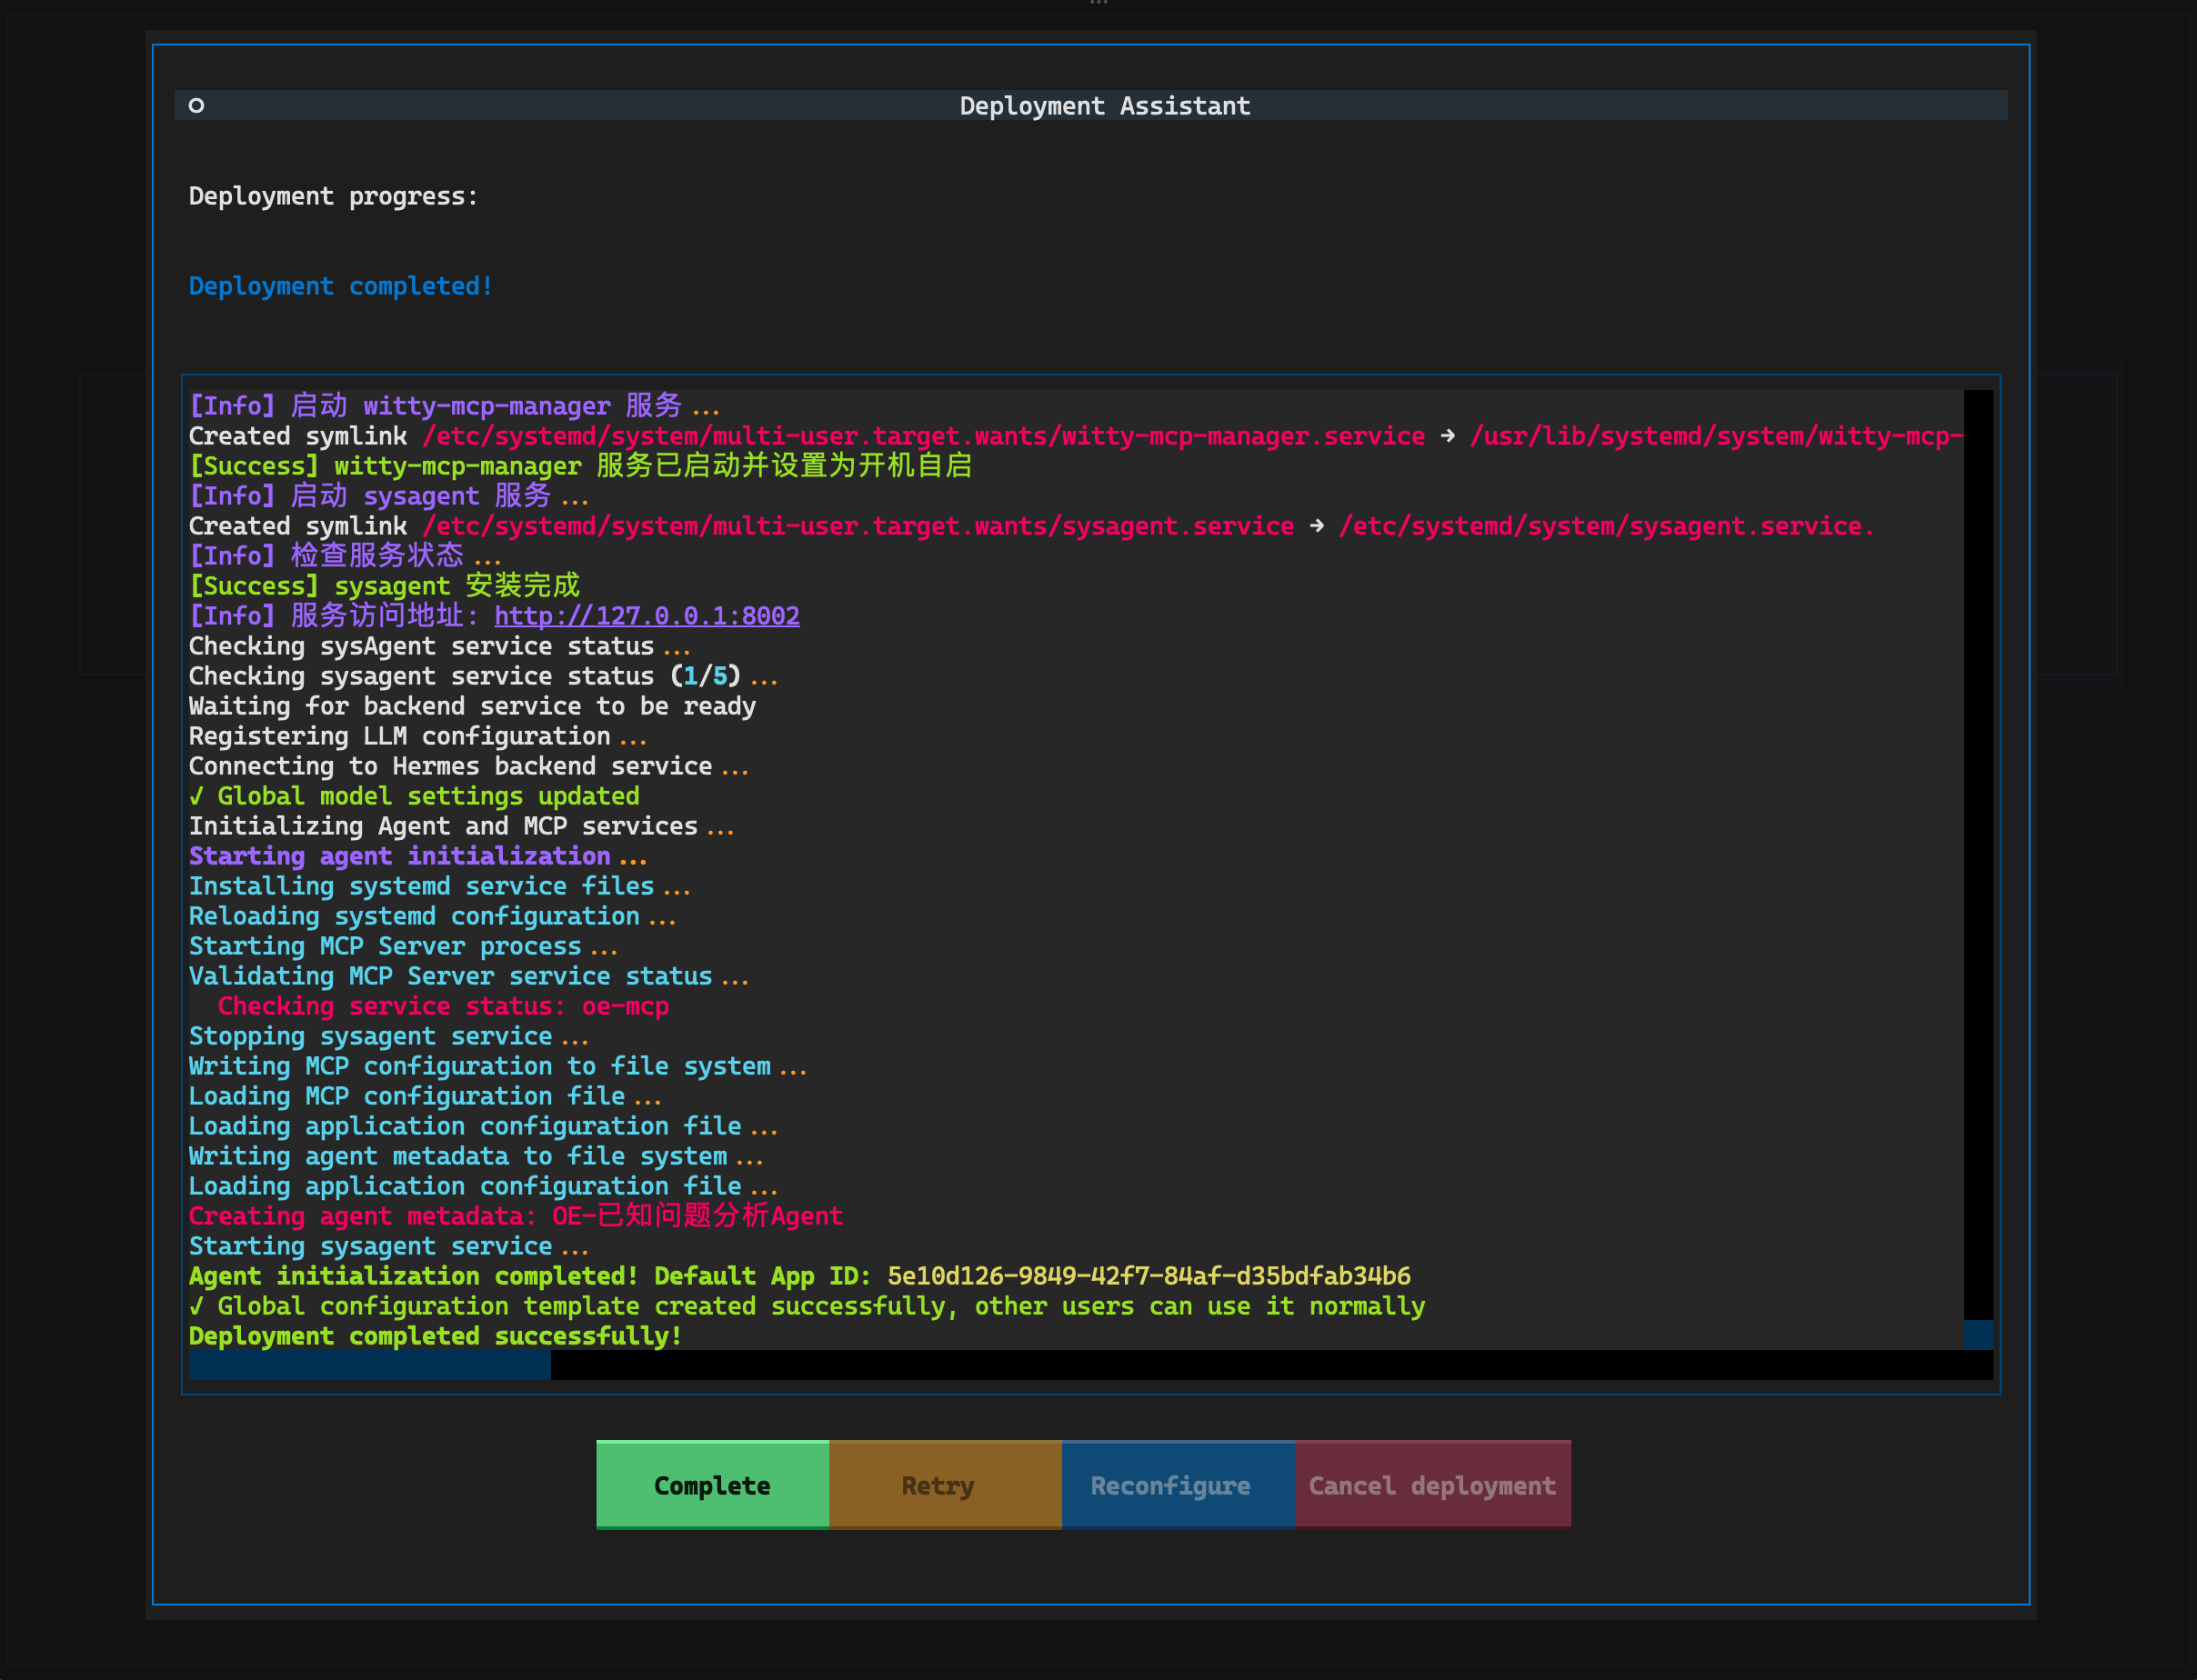
Task: Click the 'Checking service status: oe-mcp' line
Action: click(442, 1006)
